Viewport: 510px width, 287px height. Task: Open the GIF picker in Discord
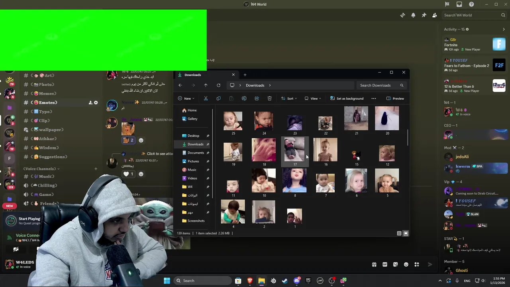(385, 264)
